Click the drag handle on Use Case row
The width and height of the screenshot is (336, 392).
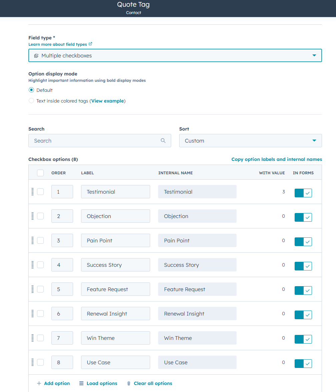pyautogui.click(x=32, y=362)
